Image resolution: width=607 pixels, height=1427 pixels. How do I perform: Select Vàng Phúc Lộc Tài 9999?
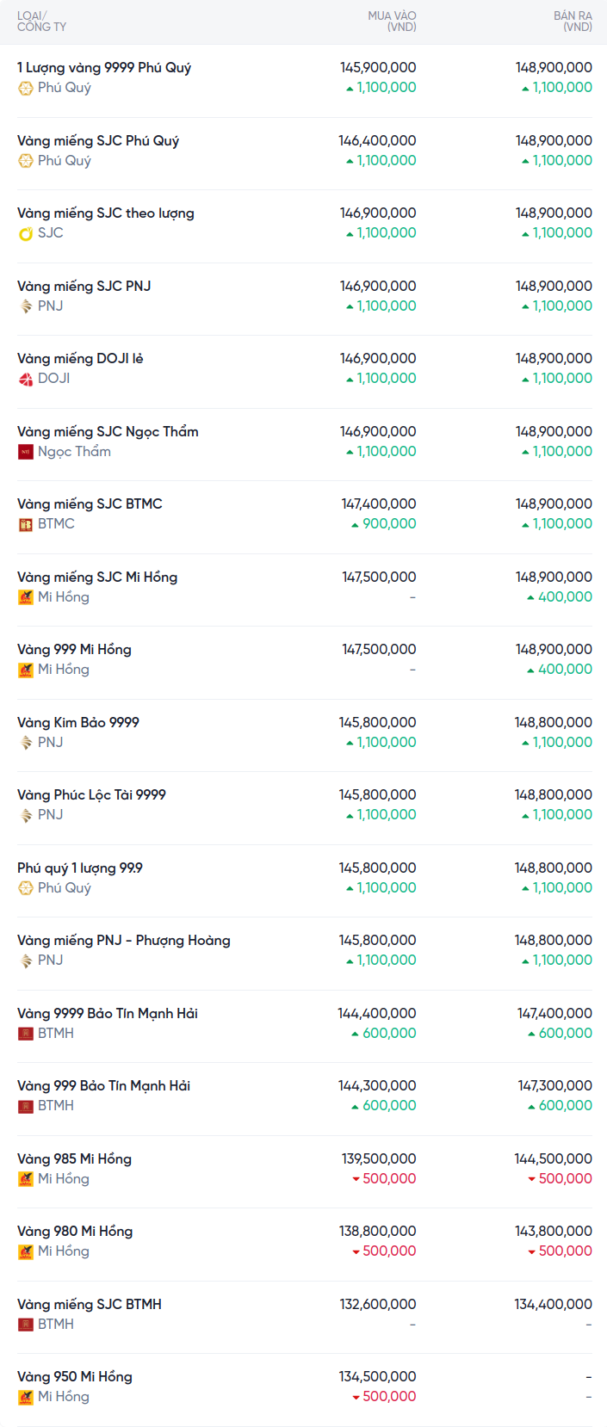(x=91, y=795)
